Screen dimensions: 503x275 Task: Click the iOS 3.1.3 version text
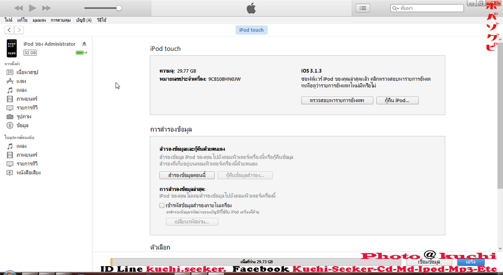(x=311, y=71)
